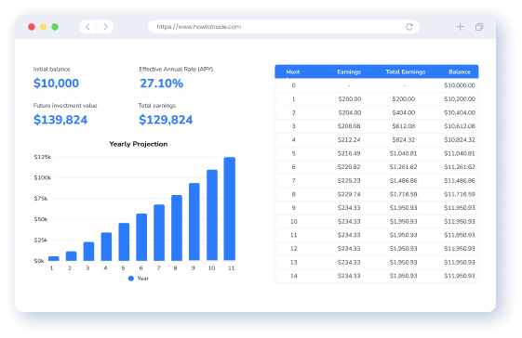Select the Total Earnings column header

point(406,71)
